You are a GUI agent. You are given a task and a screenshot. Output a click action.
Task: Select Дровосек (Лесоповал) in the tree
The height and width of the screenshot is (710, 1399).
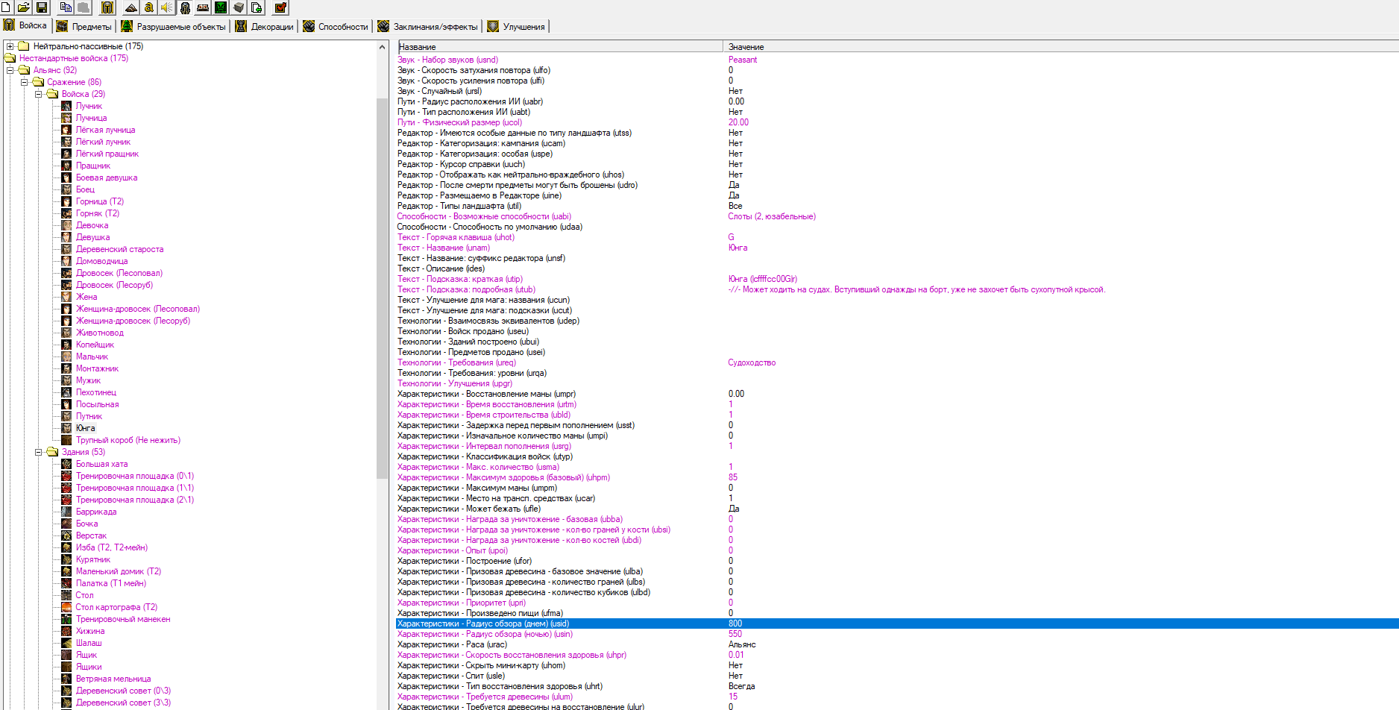[x=119, y=273]
